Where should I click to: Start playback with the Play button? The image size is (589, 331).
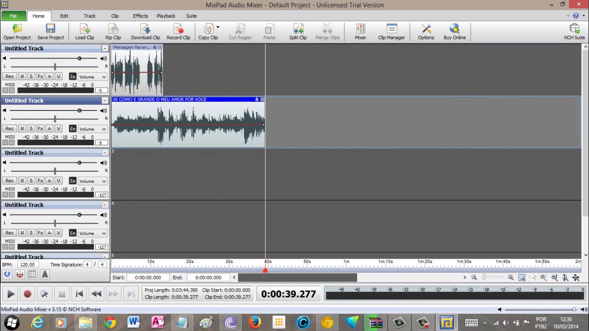point(11,294)
